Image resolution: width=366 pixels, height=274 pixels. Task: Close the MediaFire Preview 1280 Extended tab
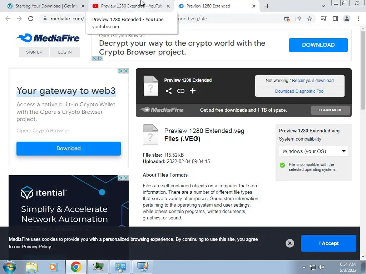[254, 6]
